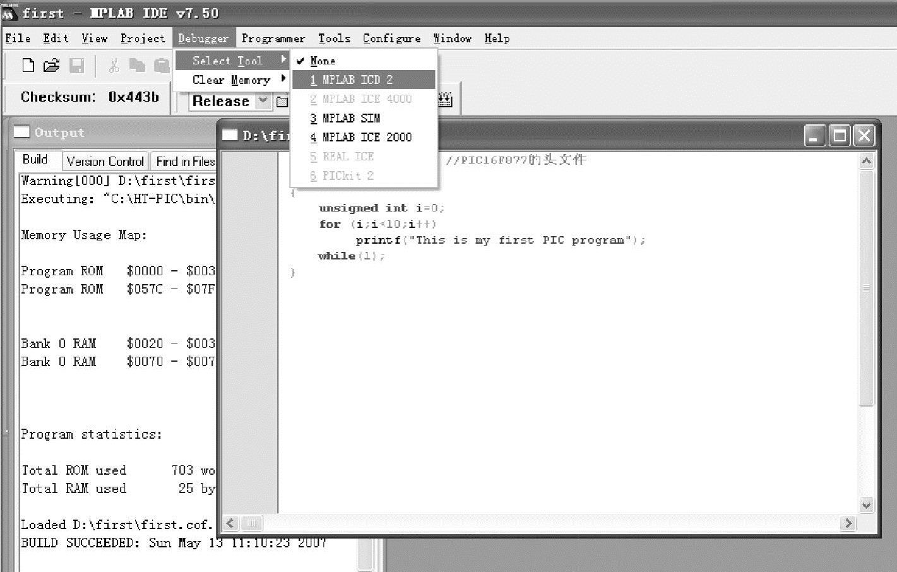Image resolution: width=897 pixels, height=572 pixels.
Task: Click the Cut scissors icon
Action: point(114,65)
